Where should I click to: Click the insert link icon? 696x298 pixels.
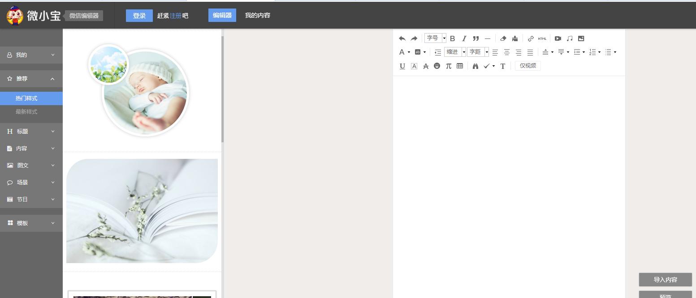pyautogui.click(x=531, y=38)
